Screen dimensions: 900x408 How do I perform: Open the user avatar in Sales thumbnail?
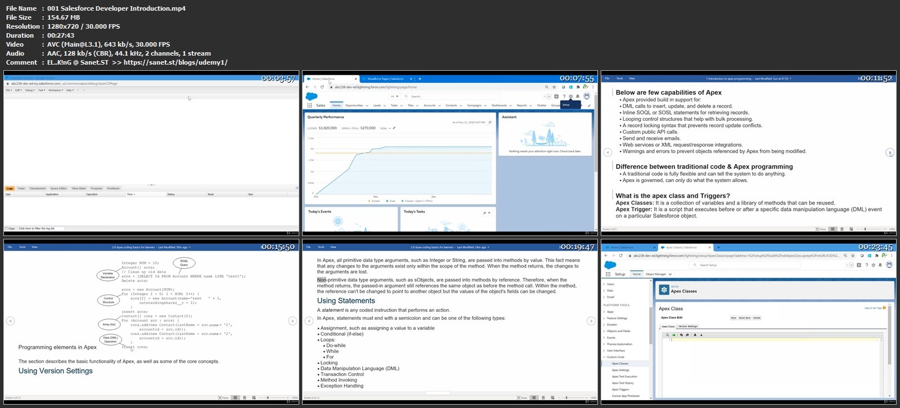click(587, 96)
